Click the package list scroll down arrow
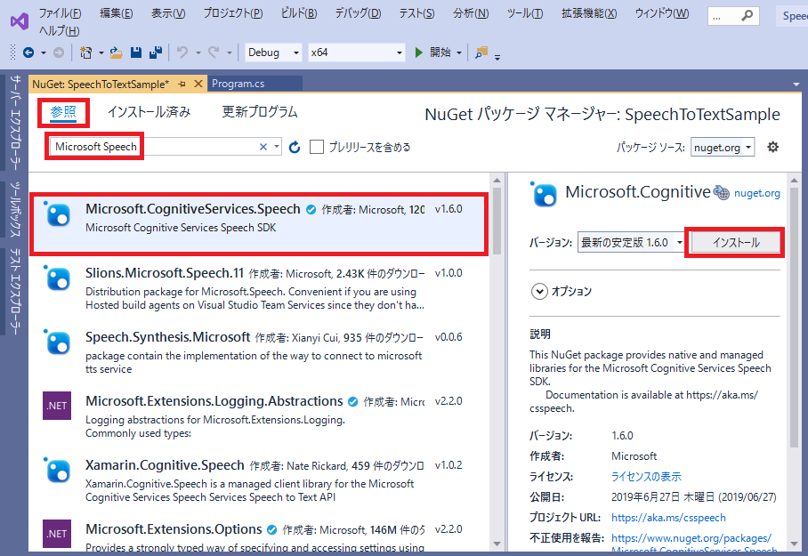This screenshot has height=556, width=808. [x=497, y=544]
